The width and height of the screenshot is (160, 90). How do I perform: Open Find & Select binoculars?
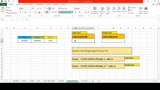146,10
